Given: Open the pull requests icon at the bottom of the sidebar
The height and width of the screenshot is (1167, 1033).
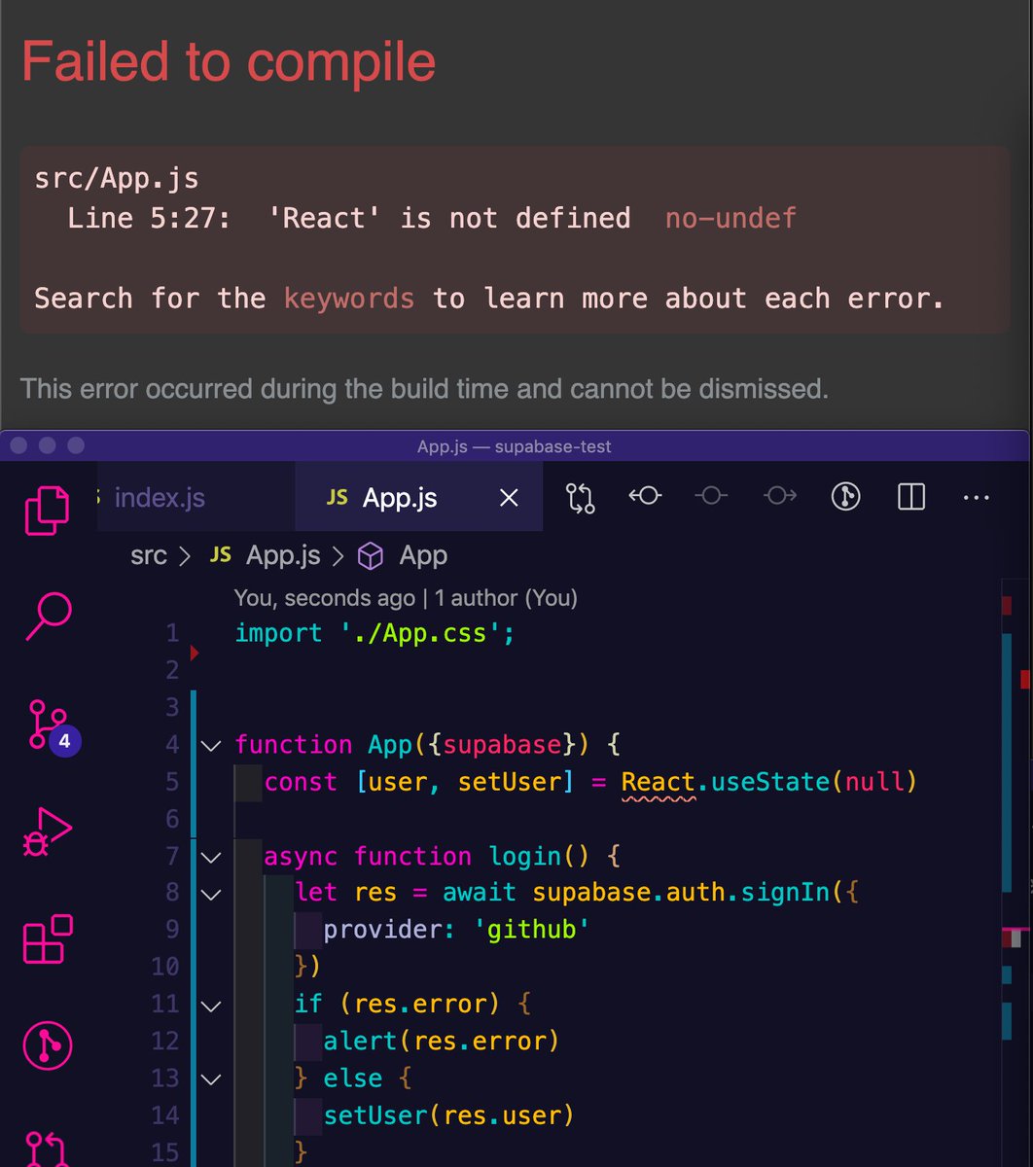Looking at the screenshot, I should [46, 1148].
